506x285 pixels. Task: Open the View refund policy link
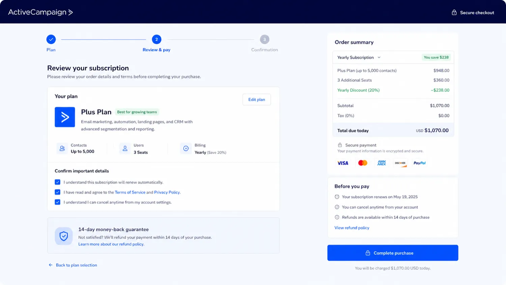[352, 228]
